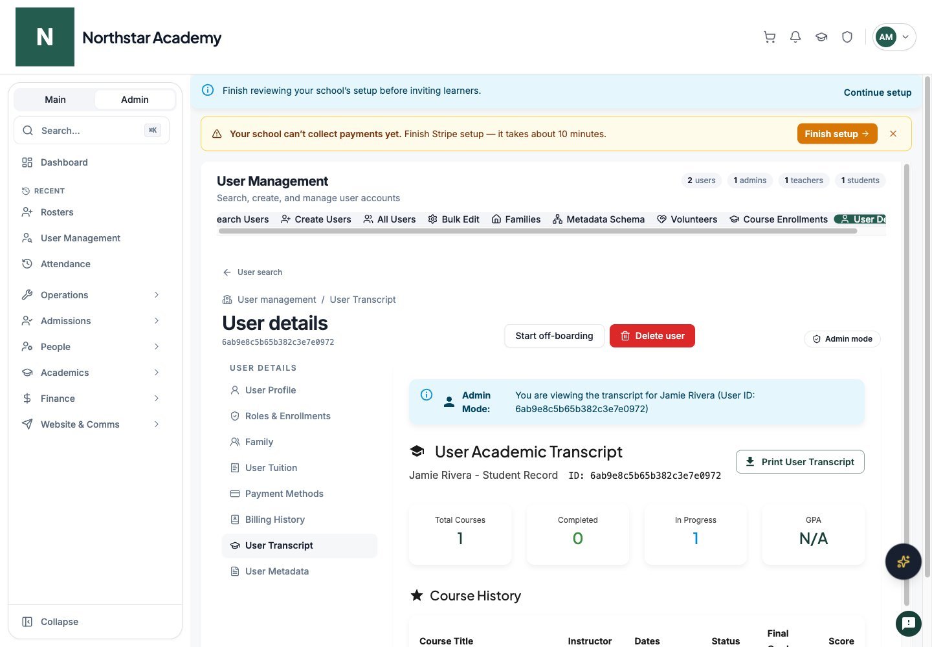Open Attendance in sidebar
The width and height of the screenshot is (932, 647).
tap(91, 264)
